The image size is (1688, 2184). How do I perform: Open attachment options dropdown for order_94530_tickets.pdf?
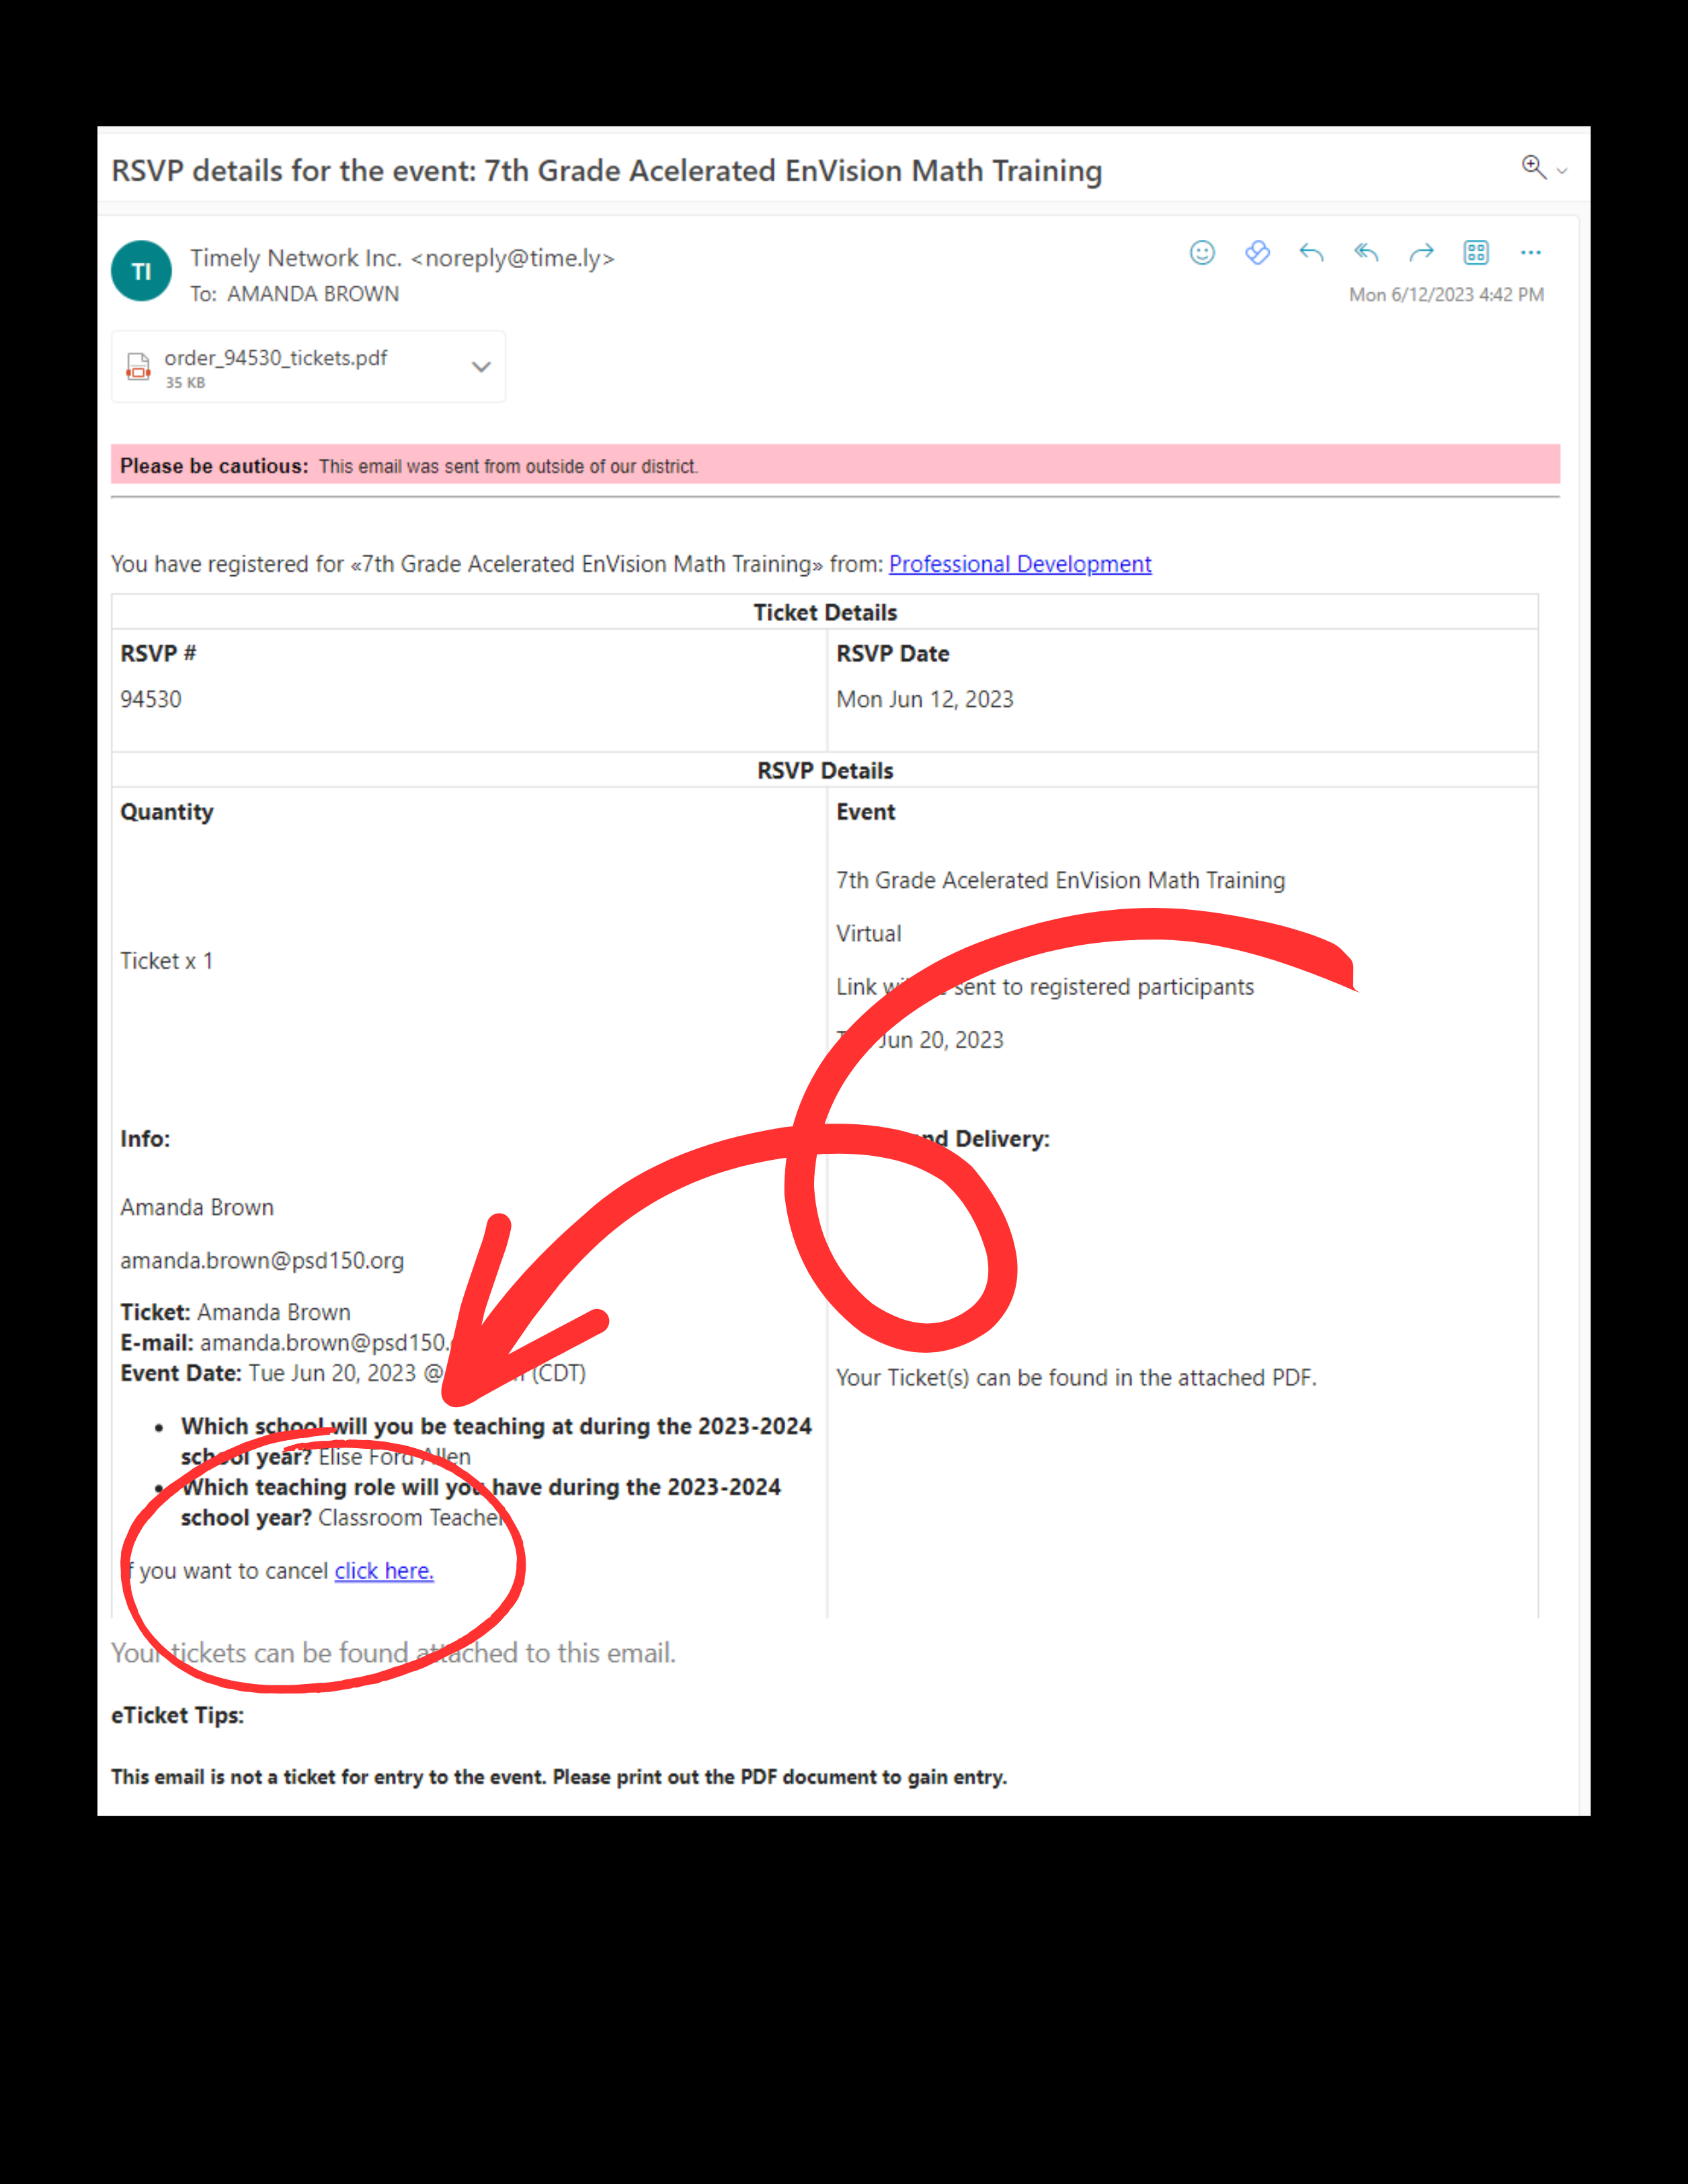point(481,367)
